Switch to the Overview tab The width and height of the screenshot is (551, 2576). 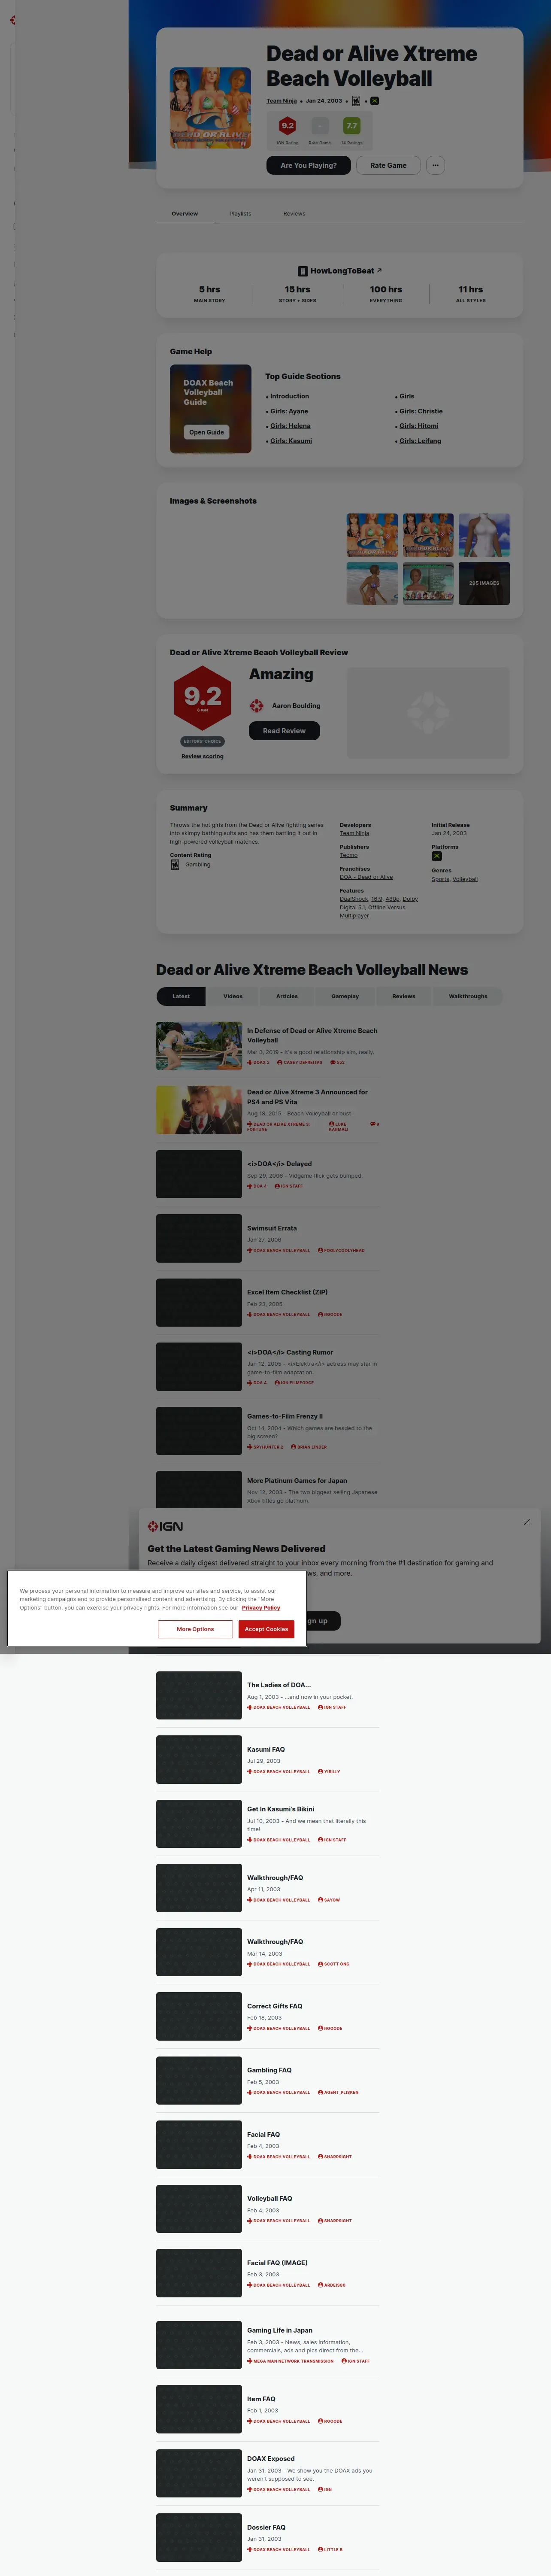185,214
